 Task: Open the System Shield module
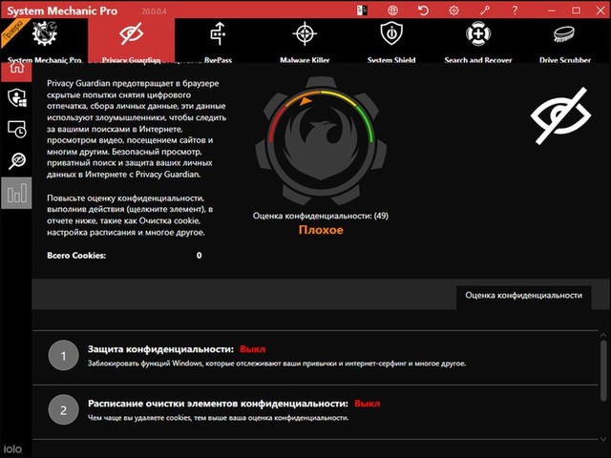(x=390, y=40)
